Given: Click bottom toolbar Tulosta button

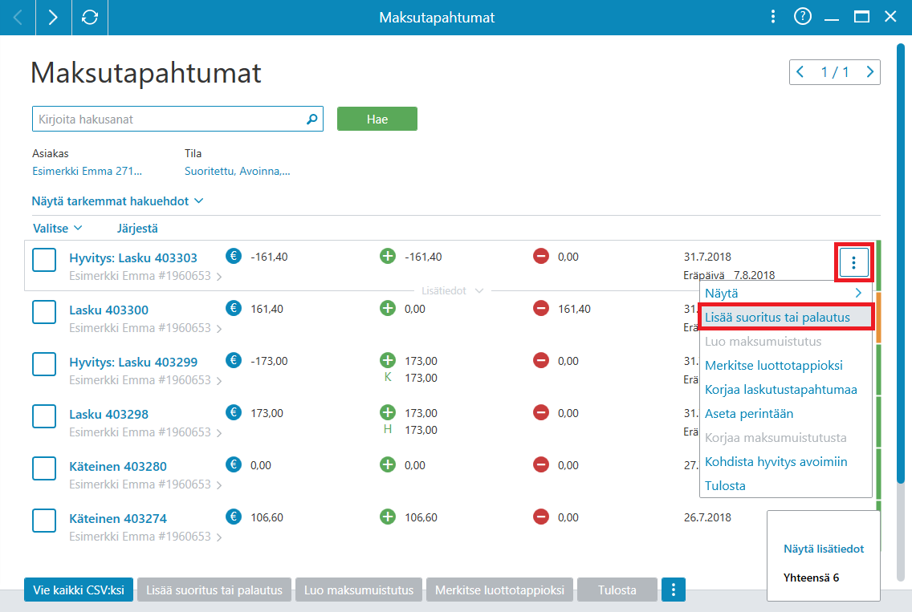Looking at the screenshot, I should [617, 590].
